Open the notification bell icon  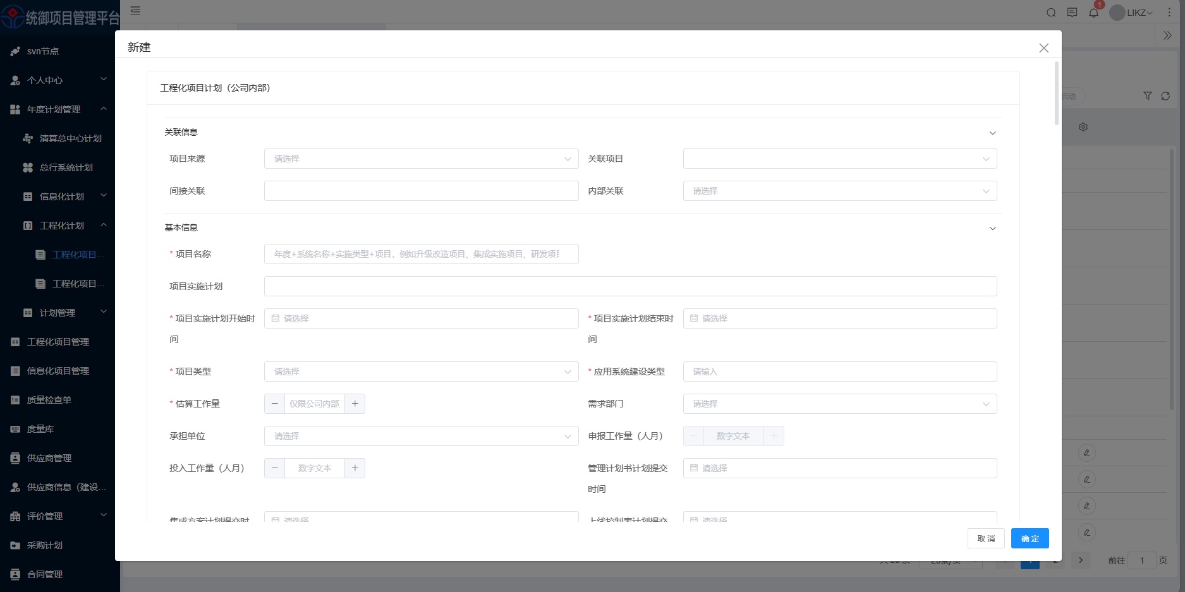pyautogui.click(x=1093, y=13)
